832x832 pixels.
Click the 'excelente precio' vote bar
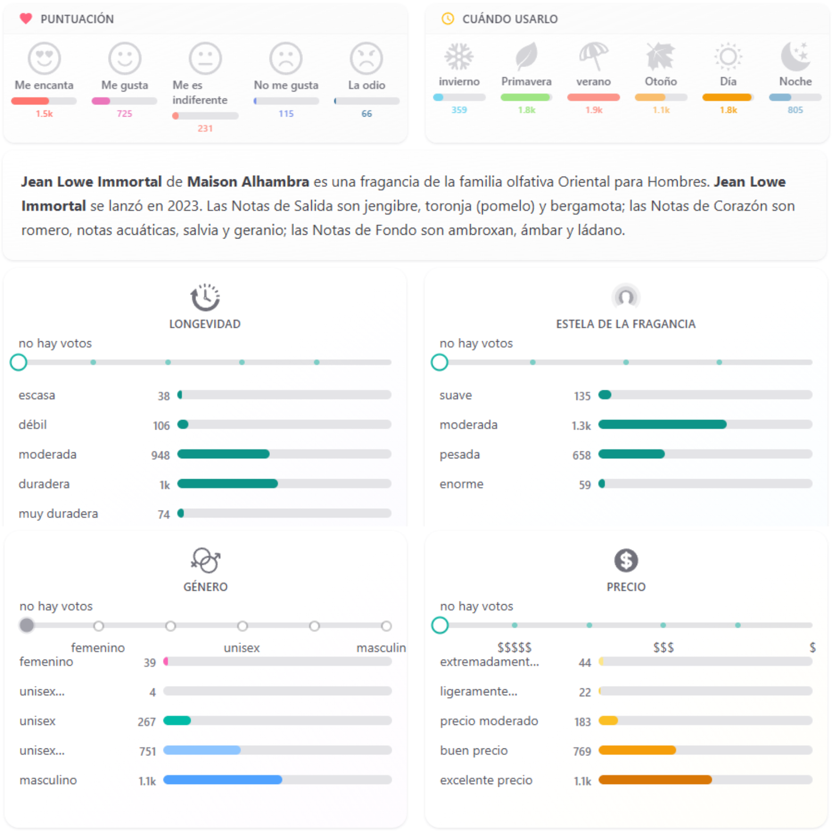[705, 780]
